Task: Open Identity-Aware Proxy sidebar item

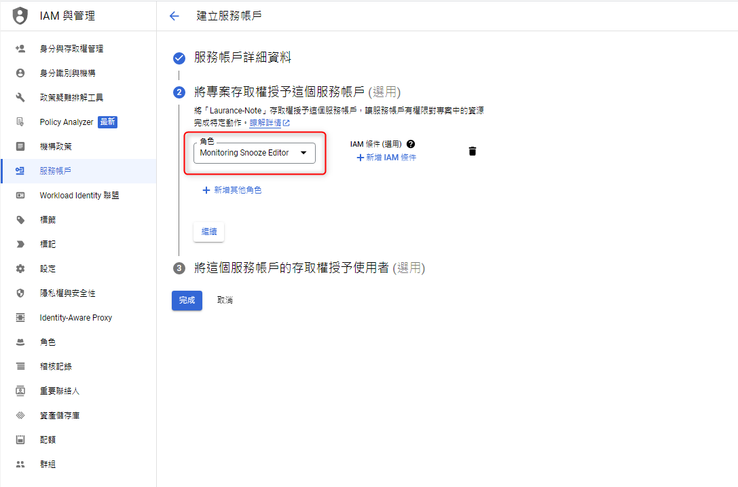Action: (x=79, y=318)
